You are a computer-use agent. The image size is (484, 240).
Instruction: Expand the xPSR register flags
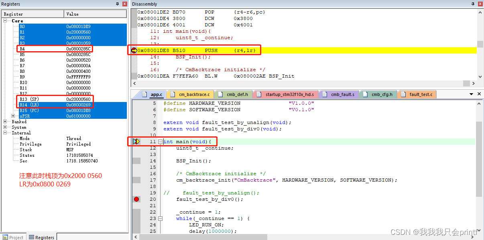tap(13, 116)
